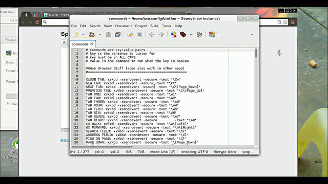Click the CLOSE TAB command line
Screen dimensions: 328x184
pos(133,80)
